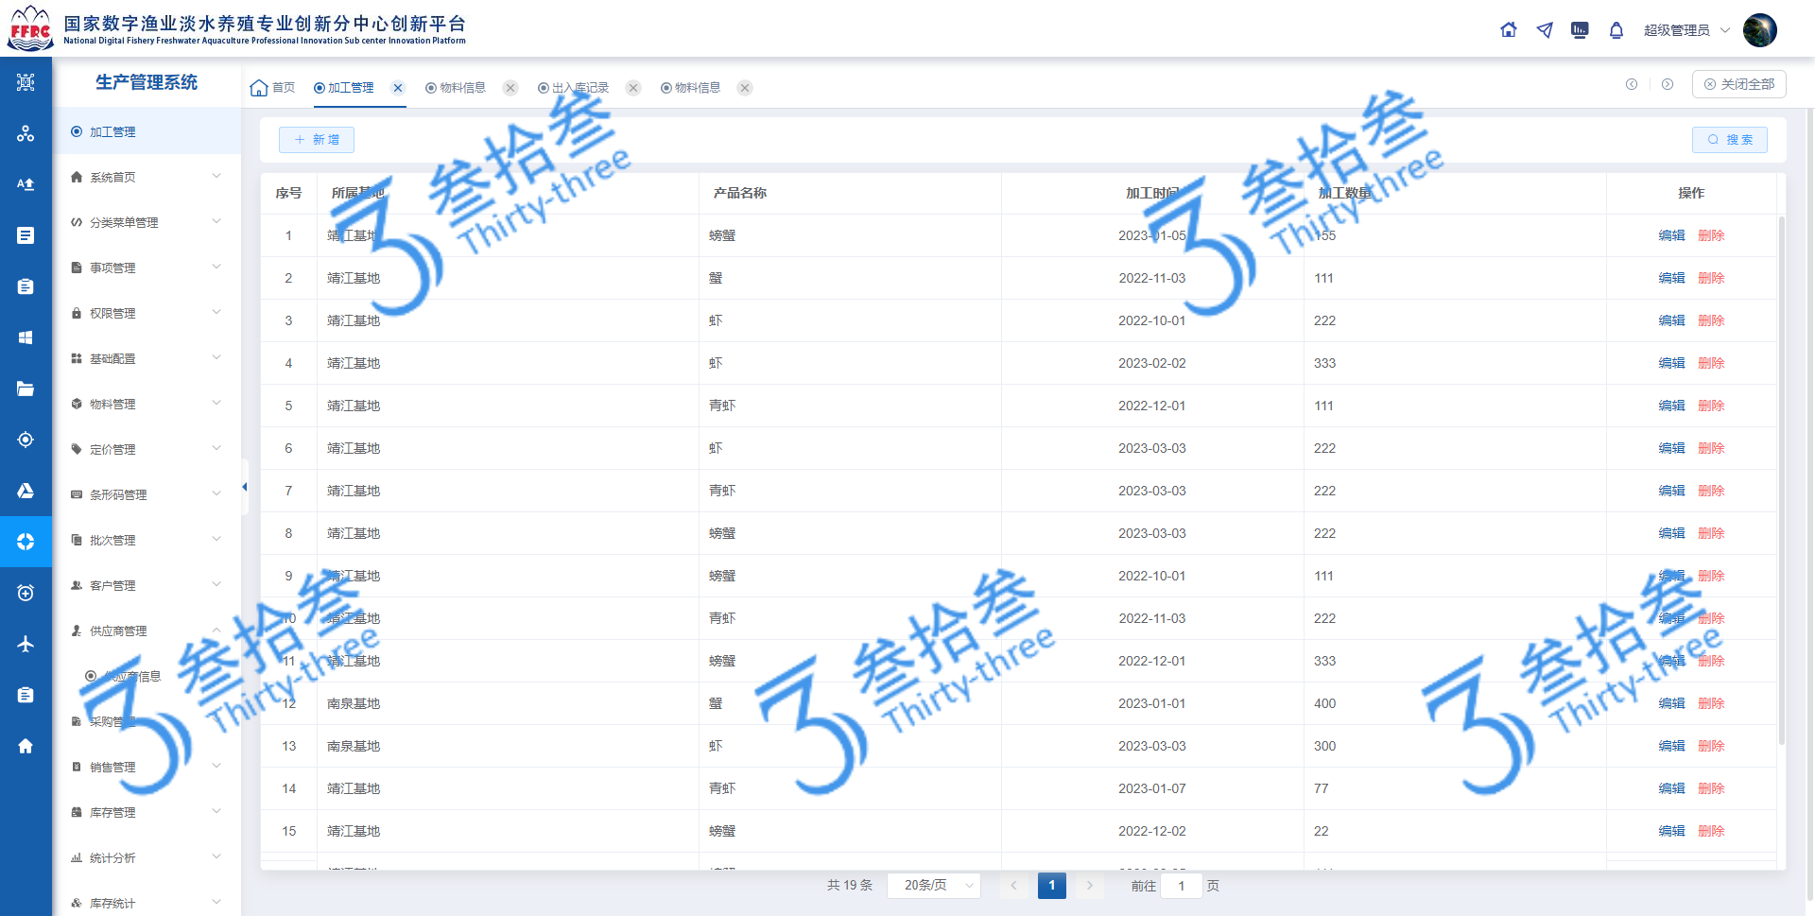
Task: Open the folder icon in the sidebar
Action: pos(26,389)
